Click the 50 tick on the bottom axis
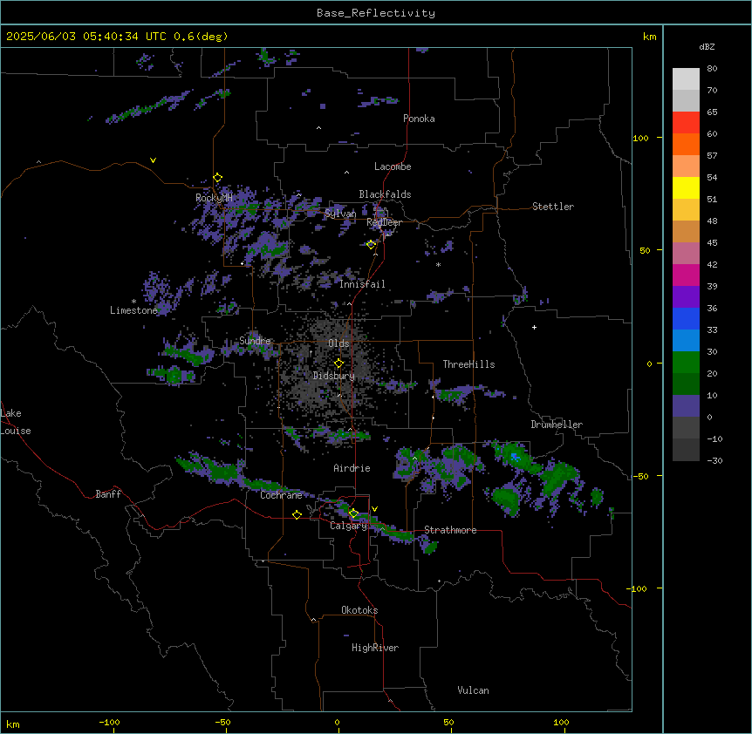 448,723
